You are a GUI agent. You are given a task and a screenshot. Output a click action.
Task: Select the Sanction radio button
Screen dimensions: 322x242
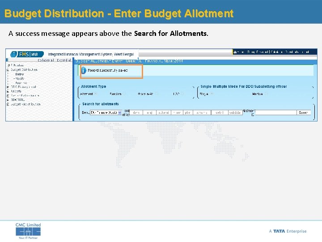pos(124,94)
